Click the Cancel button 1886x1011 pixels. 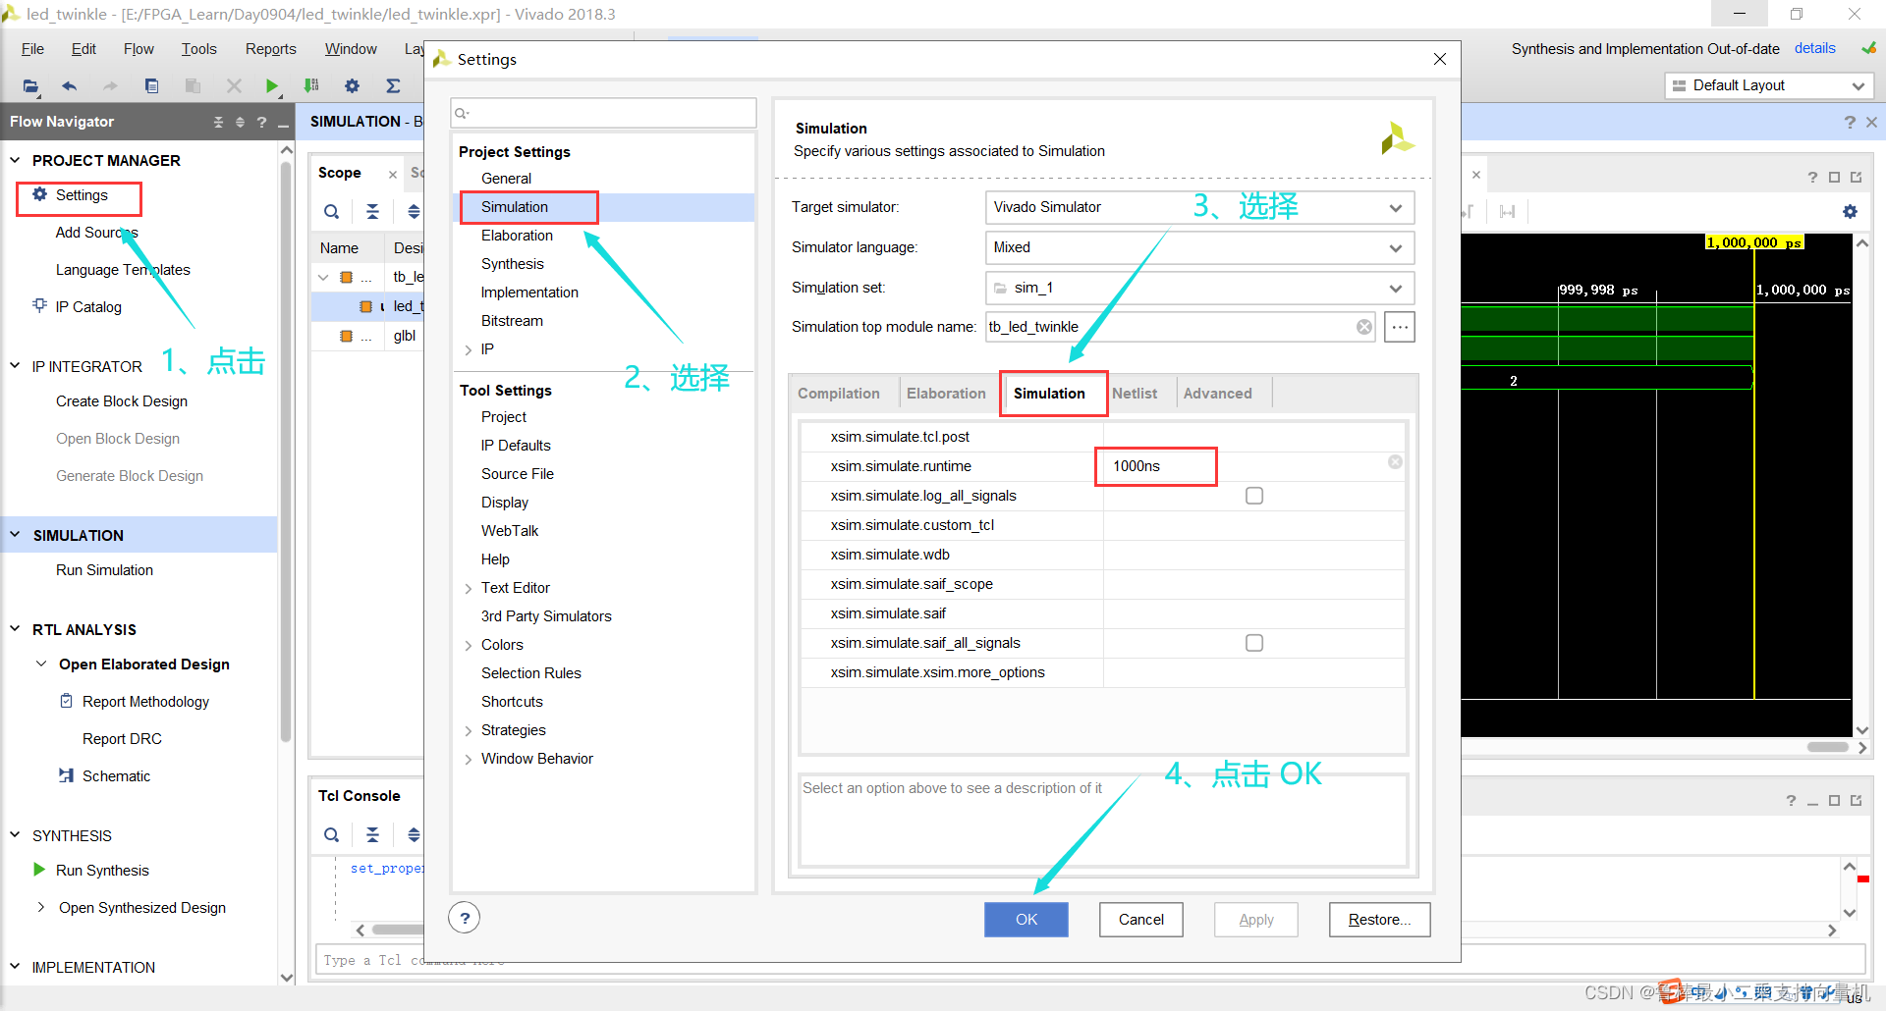tap(1141, 920)
